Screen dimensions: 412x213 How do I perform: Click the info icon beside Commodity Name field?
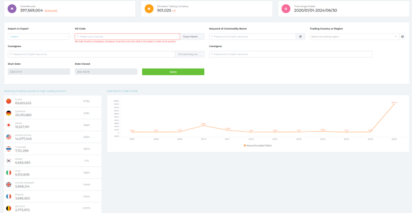tap(300, 36)
